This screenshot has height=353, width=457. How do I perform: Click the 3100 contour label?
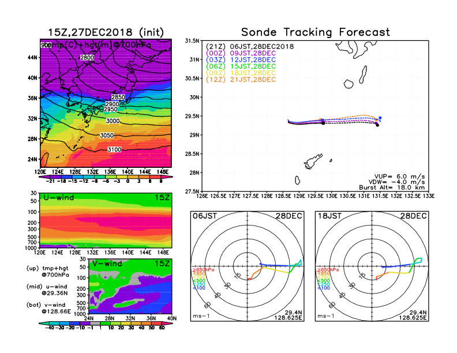click(x=114, y=150)
